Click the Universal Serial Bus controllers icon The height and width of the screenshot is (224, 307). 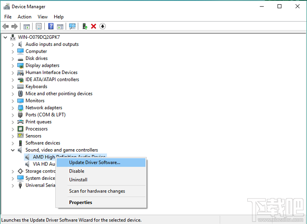(20, 185)
